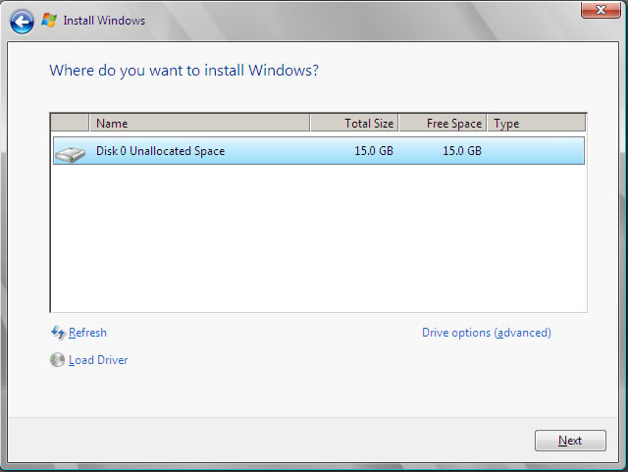Viewport: 628px width, 472px height.
Task: Click the 15.0 GB Total Size cell
Action: point(374,151)
